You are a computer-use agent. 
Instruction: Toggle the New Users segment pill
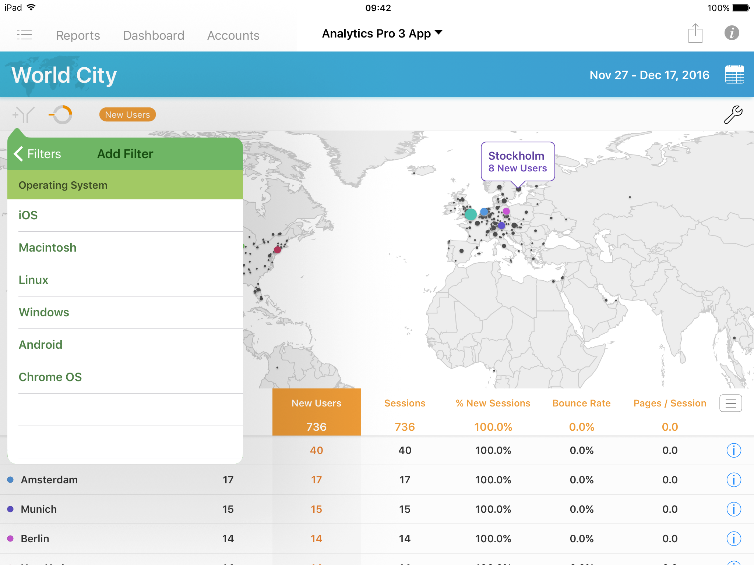tap(127, 115)
